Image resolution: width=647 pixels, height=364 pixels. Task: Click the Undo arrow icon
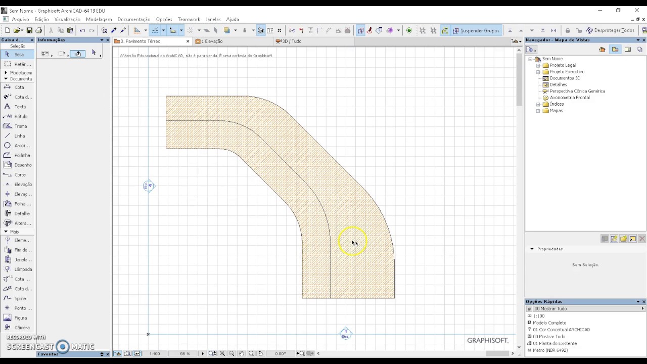pos(82,30)
